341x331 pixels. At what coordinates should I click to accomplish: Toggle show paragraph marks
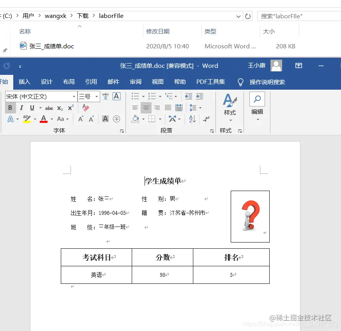[207, 119]
